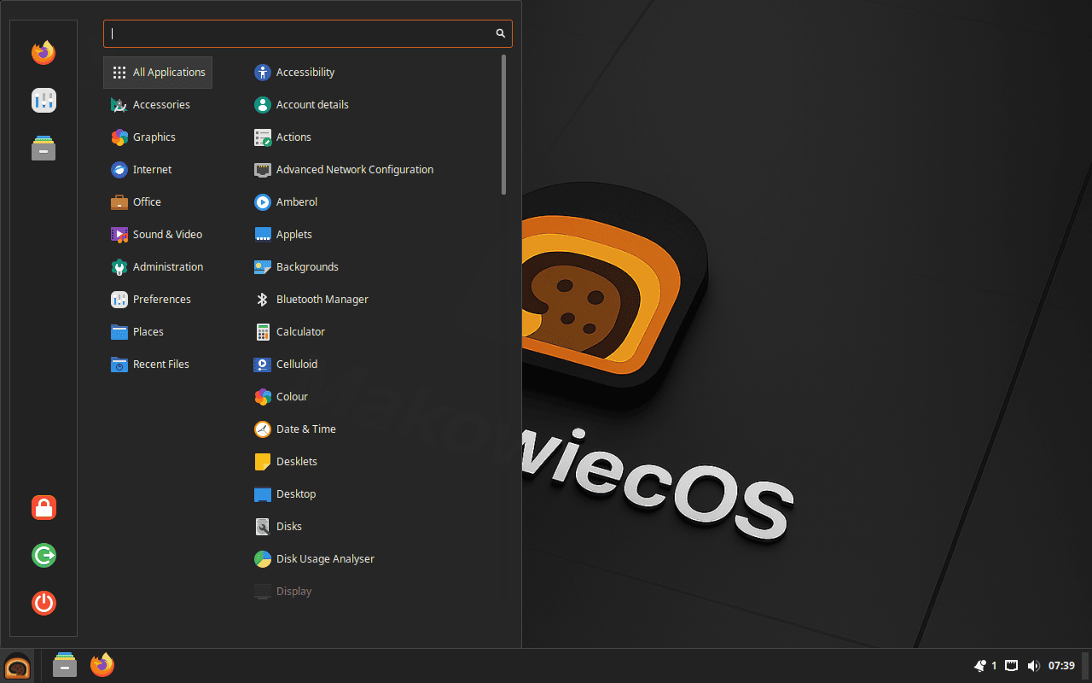
Task: Select the Internet category
Action: tap(158, 170)
